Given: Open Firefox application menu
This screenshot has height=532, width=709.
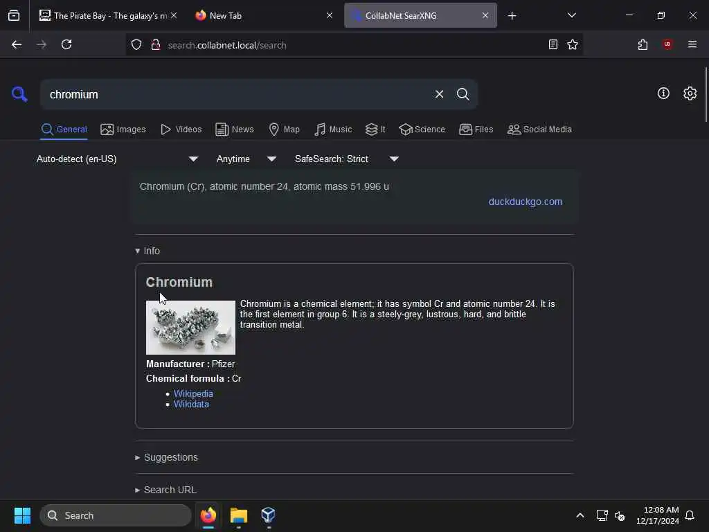Looking at the screenshot, I should (692, 44).
